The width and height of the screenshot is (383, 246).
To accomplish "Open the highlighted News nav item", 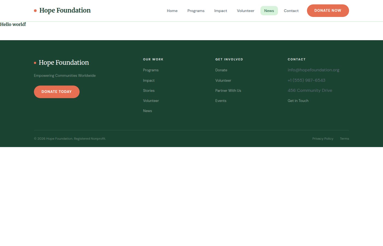I will [269, 11].
